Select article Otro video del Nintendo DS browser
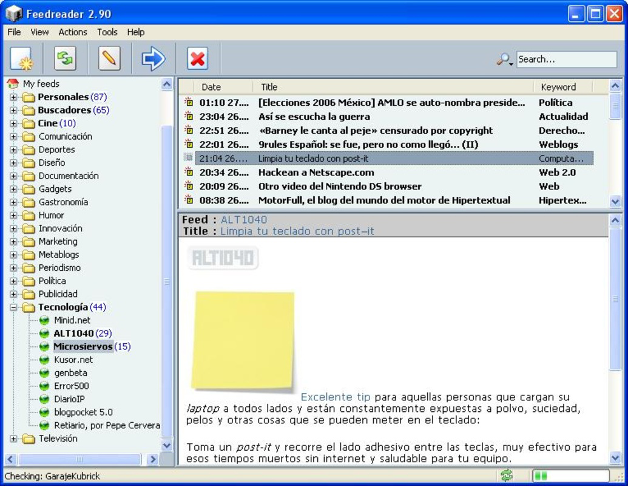 [340, 186]
